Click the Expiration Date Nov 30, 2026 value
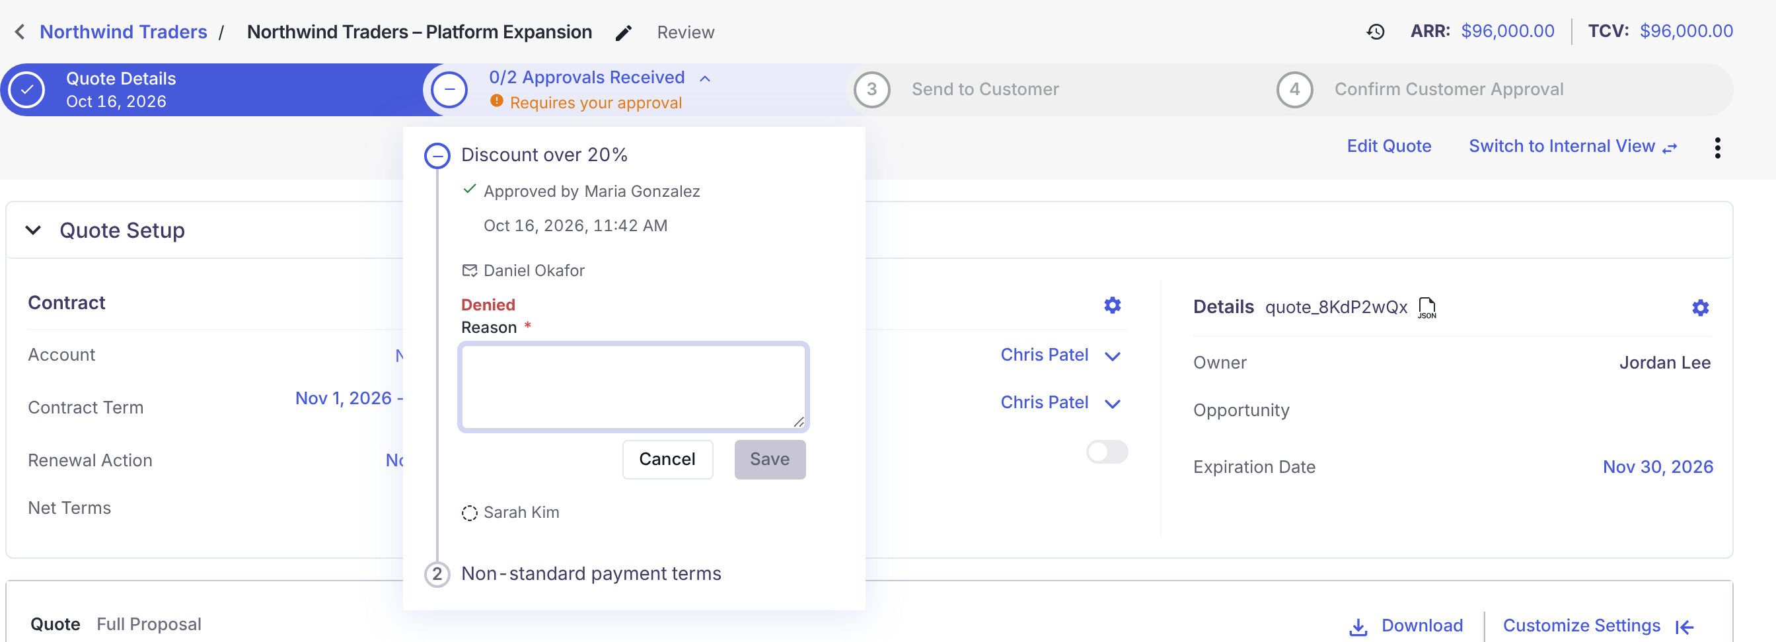 click(1658, 467)
